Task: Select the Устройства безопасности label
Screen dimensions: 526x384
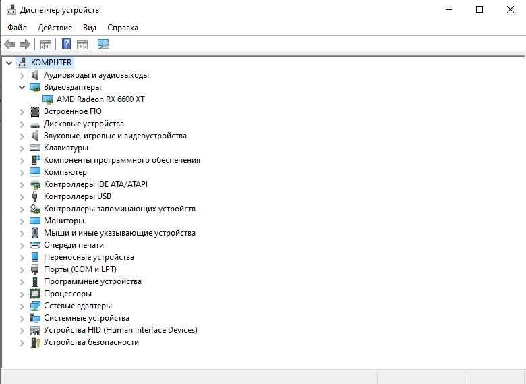Action: click(x=91, y=342)
